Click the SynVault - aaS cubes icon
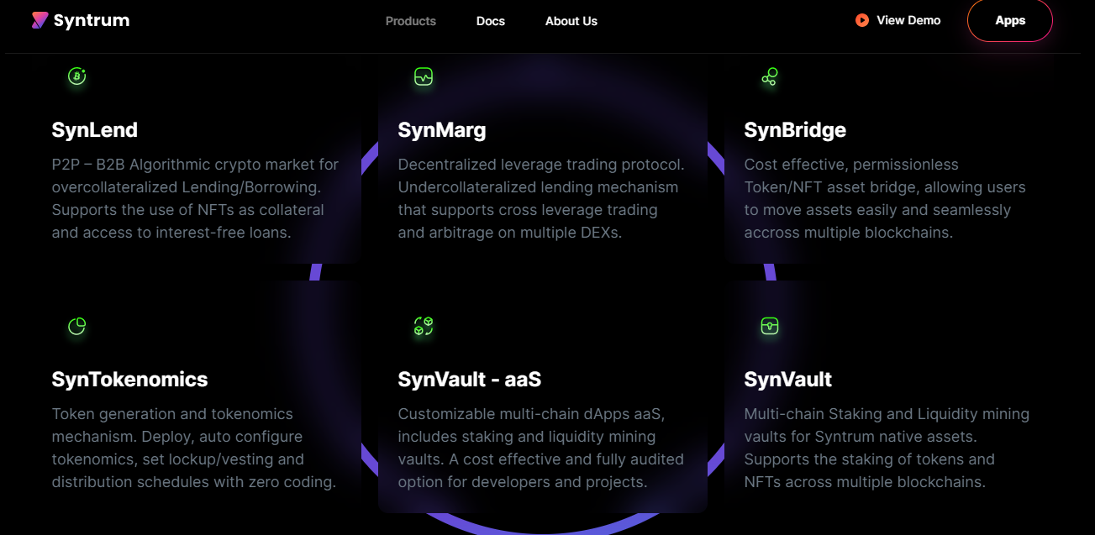This screenshot has width=1095, height=535. (x=423, y=326)
